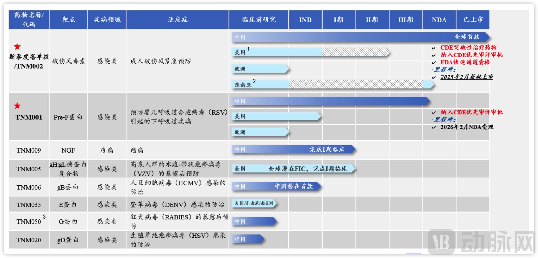Click the 纳入CDE优先审评审批 note for TNM001

[x=472, y=112]
